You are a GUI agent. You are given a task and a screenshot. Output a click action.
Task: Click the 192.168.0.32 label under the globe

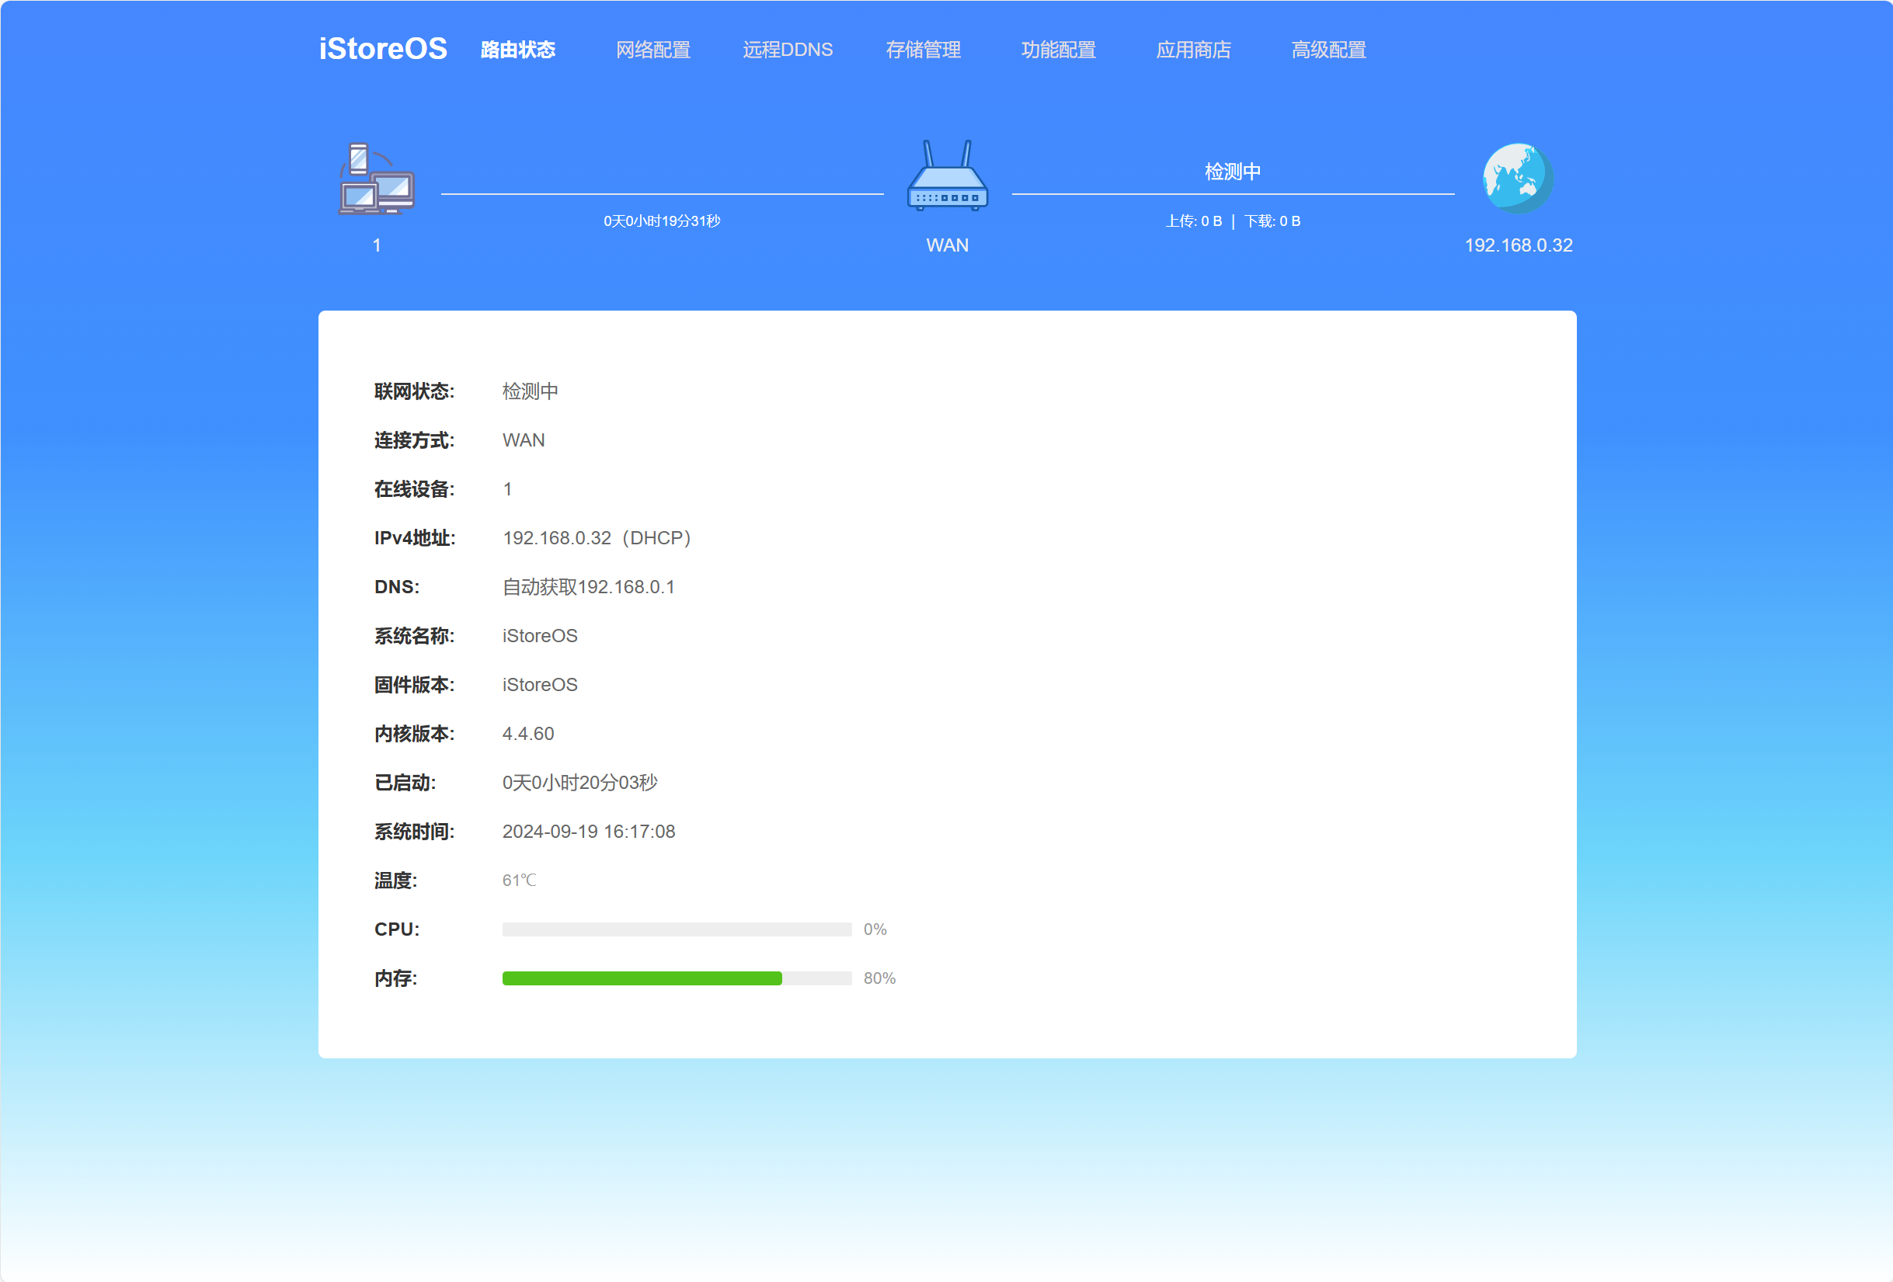[x=1519, y=245]
